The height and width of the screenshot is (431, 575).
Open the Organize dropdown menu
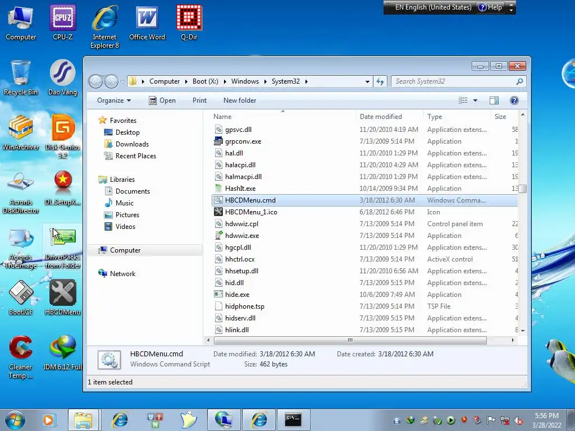[113, 100]
